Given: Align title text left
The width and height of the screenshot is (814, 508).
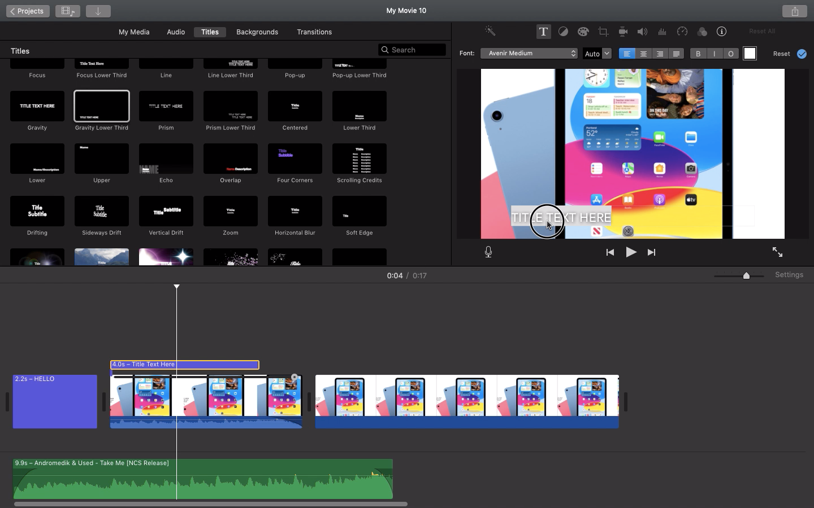Looking at the screenshot, I should click(x=627, y=54).
